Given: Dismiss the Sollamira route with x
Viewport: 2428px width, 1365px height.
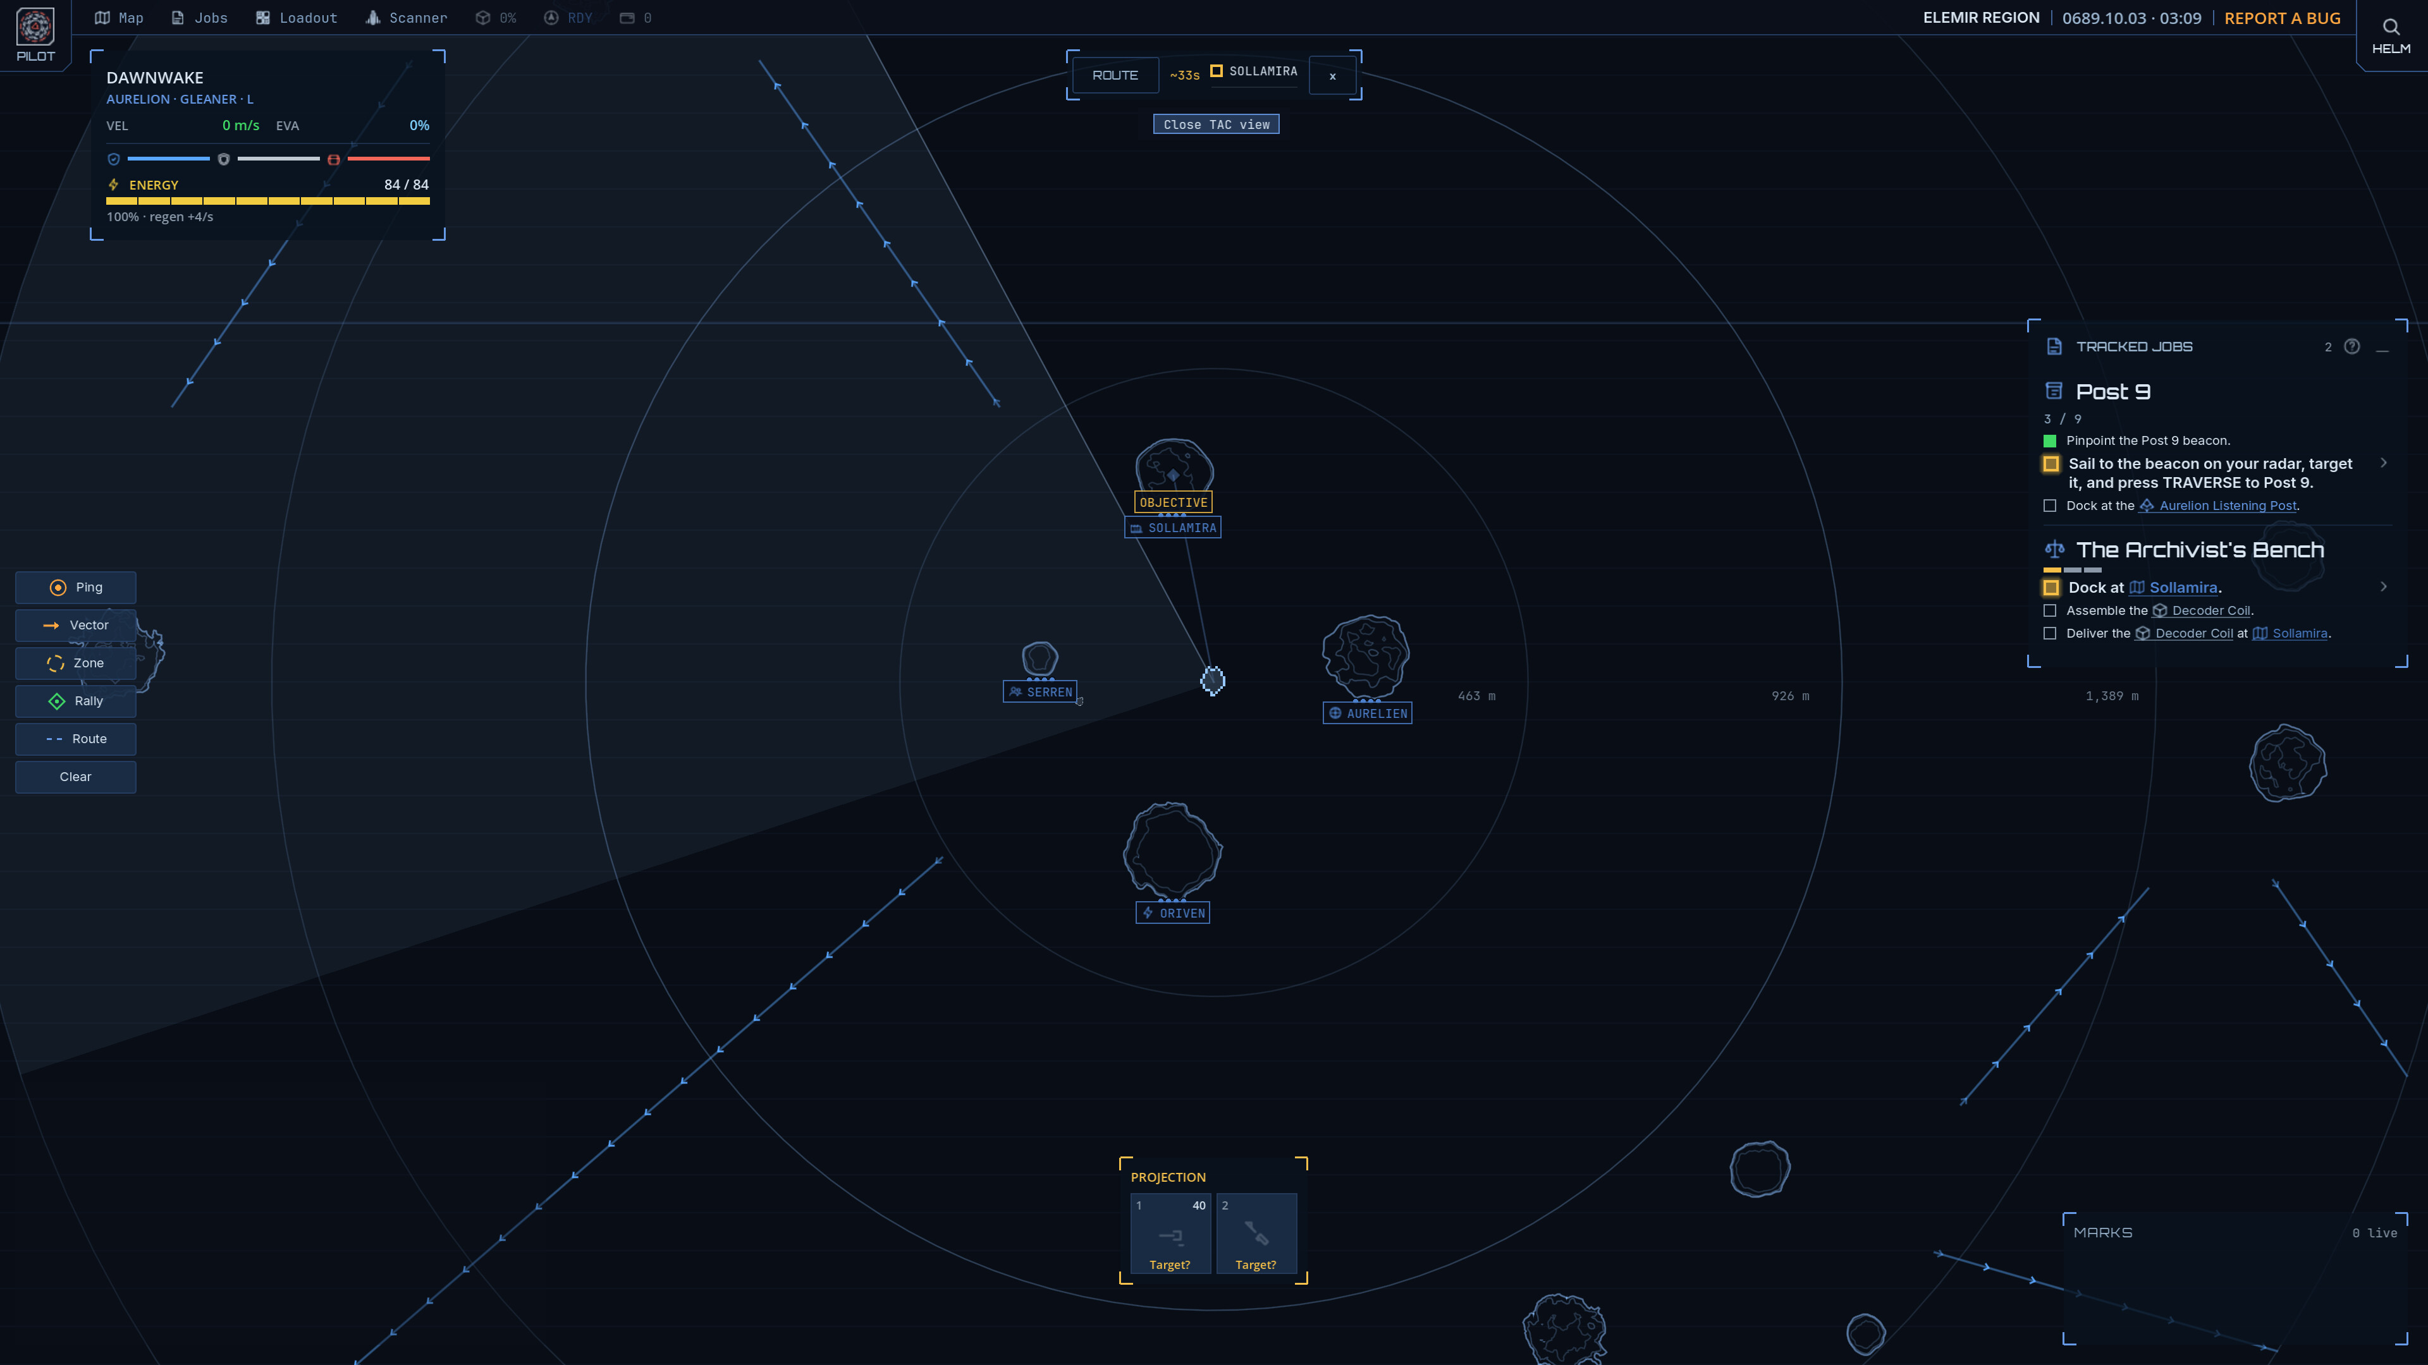Looking at the screenshot, I should [1333, 75].
